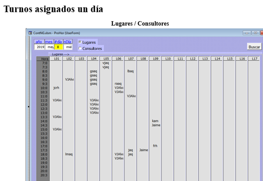The height and width of the screenshot is (181, 263).
Task: Click the Jaime entry in L09
Action: click(156, 125)
